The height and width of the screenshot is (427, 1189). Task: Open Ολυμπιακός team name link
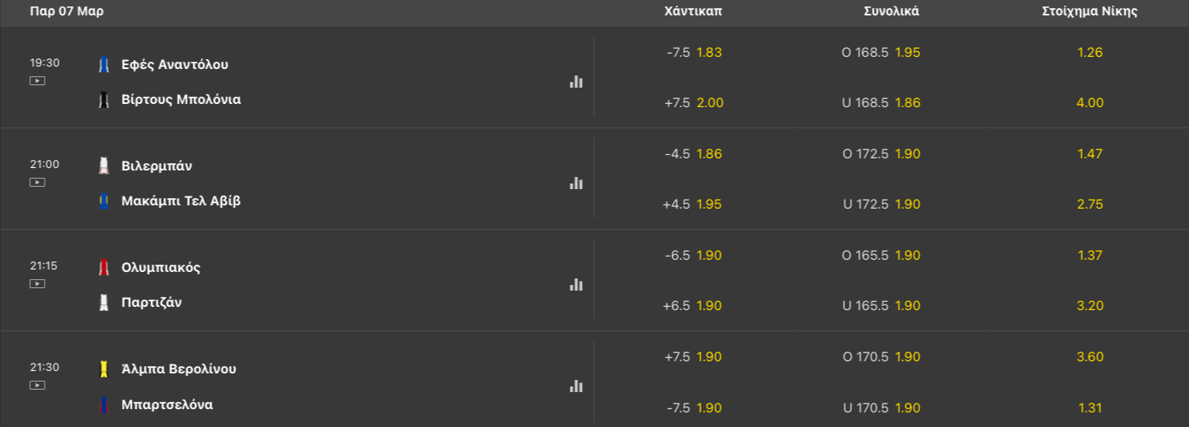[161, 268]
